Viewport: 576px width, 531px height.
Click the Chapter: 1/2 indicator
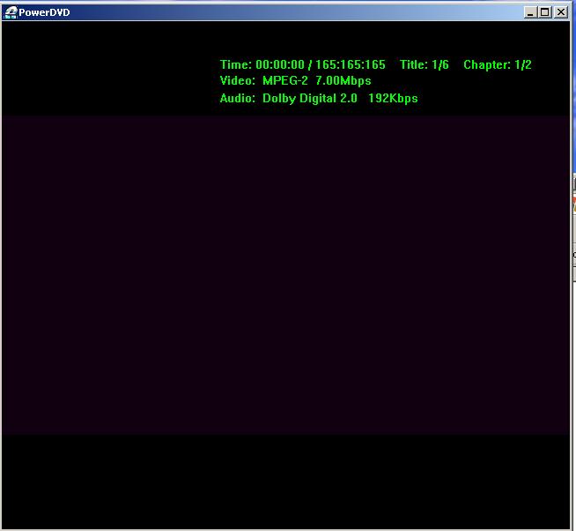pos(498,64)
